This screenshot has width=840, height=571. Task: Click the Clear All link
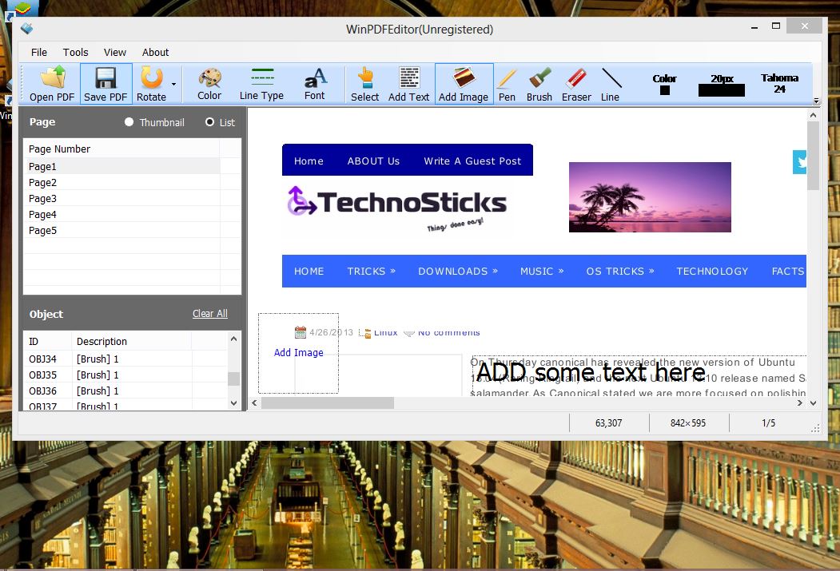pos(210,313)
